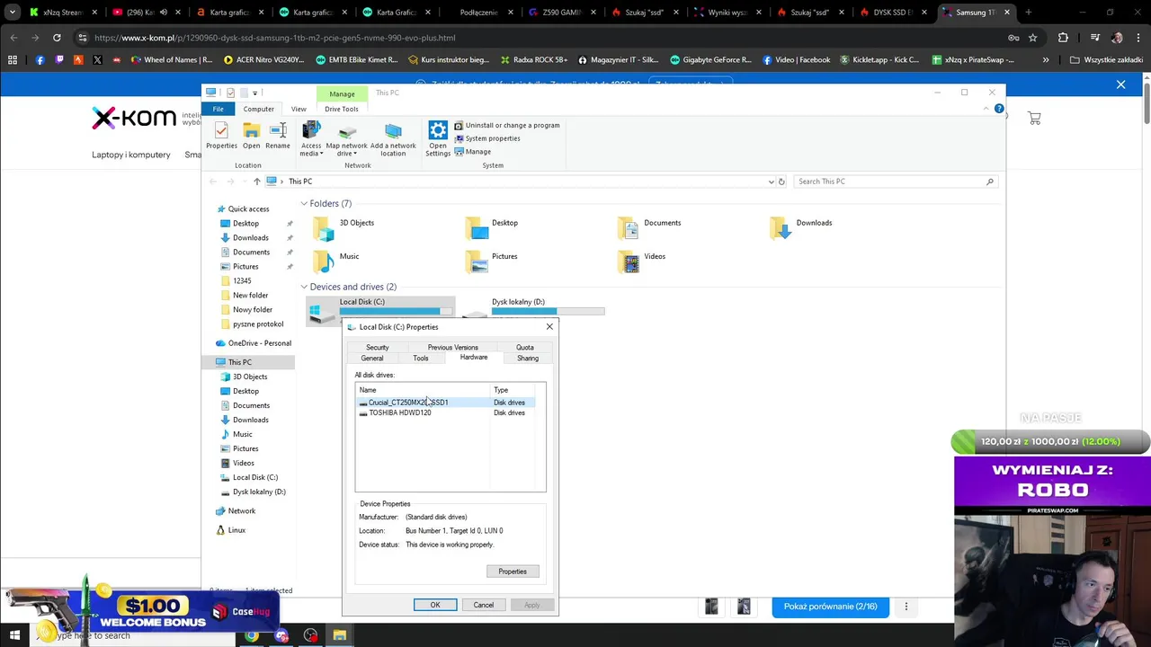Open the Music folder in Folders group
1151x647 pixels.
click(337, 261)
